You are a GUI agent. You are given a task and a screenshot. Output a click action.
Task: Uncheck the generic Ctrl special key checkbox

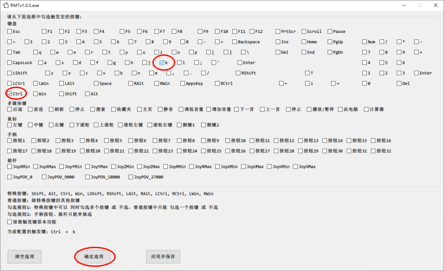pyautogui.click(x=10, y=94)
